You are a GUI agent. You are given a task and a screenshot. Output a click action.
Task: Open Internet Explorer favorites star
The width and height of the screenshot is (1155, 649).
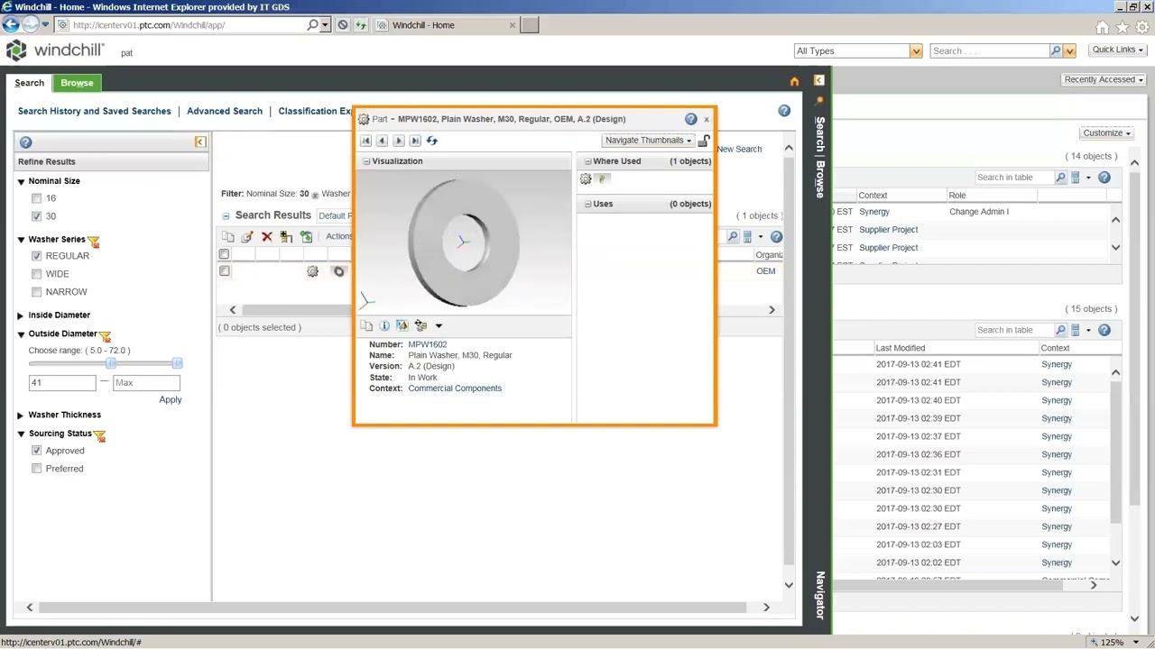pos(1123,27)
